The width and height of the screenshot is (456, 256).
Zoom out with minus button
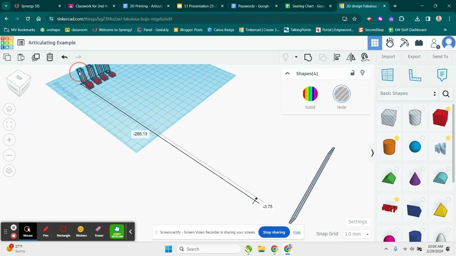[9, 155]
